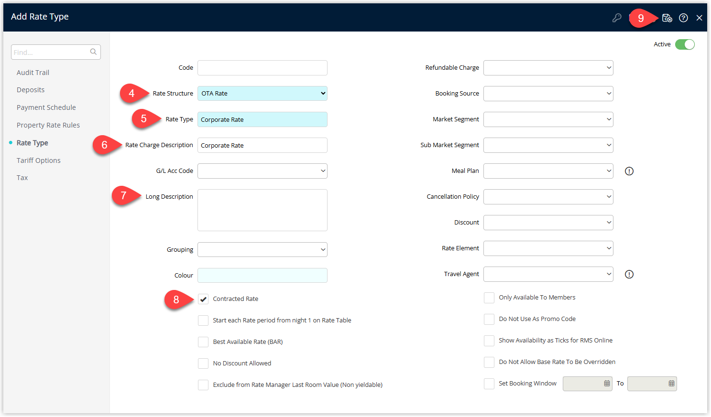Close the Add Rate Type dialog
Viewport: 711px width, 417px height.
point(699,18)
